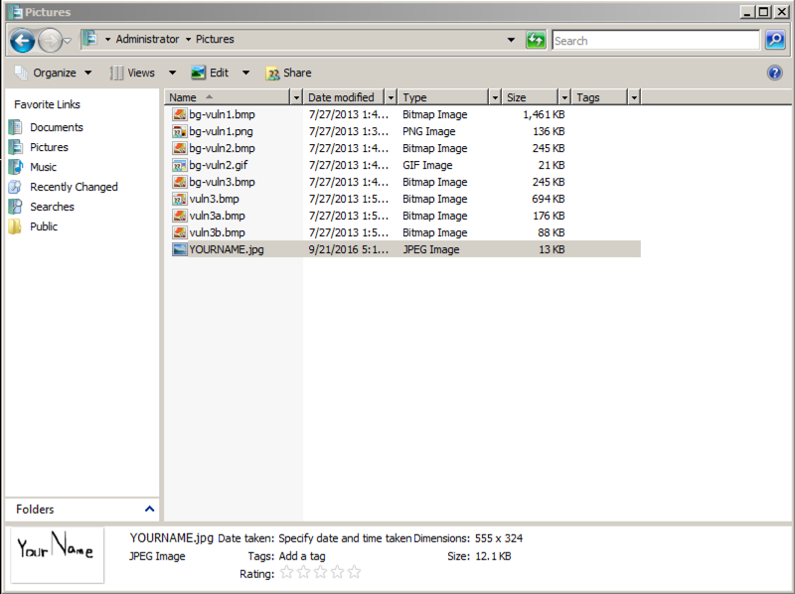The height and width of the screenshot is (594, 795).
Task: Open the Name column filter arrow
Action: pyautogui.click(x=296, y=96)
